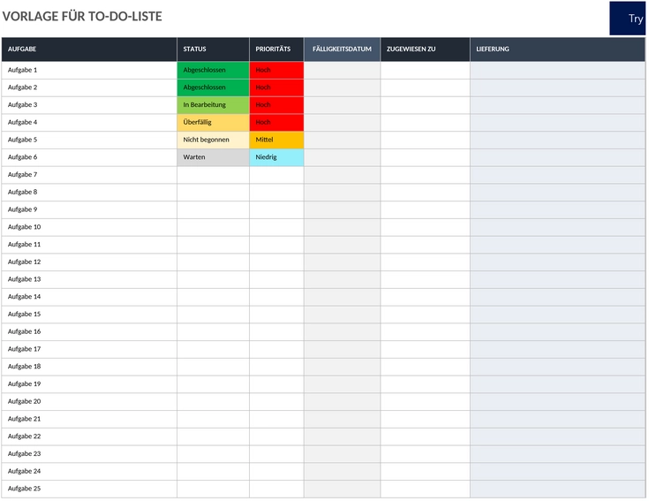The width and height of the screenshot is (649, 501).
Task: Select the Aufgabe 25 cell
Action: 89,489
